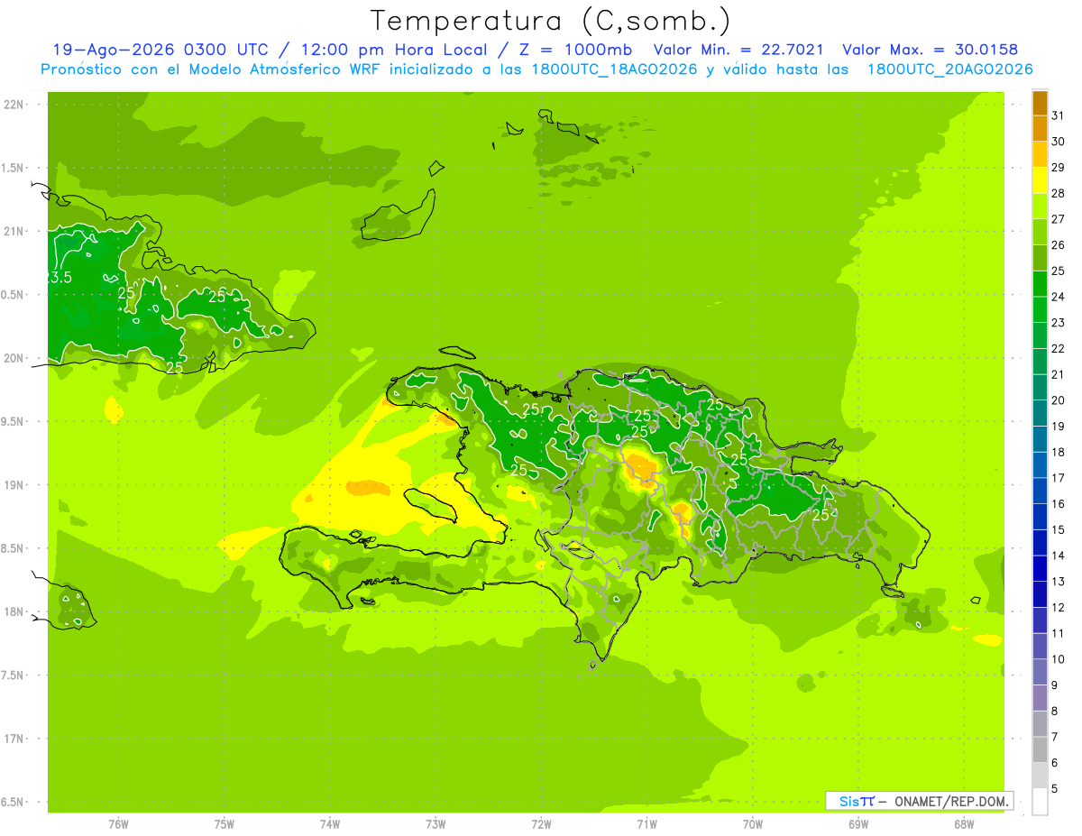
Task: Click the "20N" latitude axis label
Action: point(14,358)
